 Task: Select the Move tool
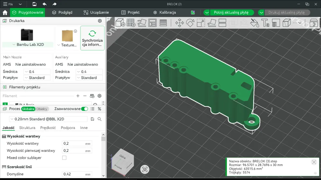179,23
